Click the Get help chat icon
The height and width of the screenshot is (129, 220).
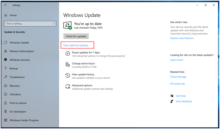172,96
